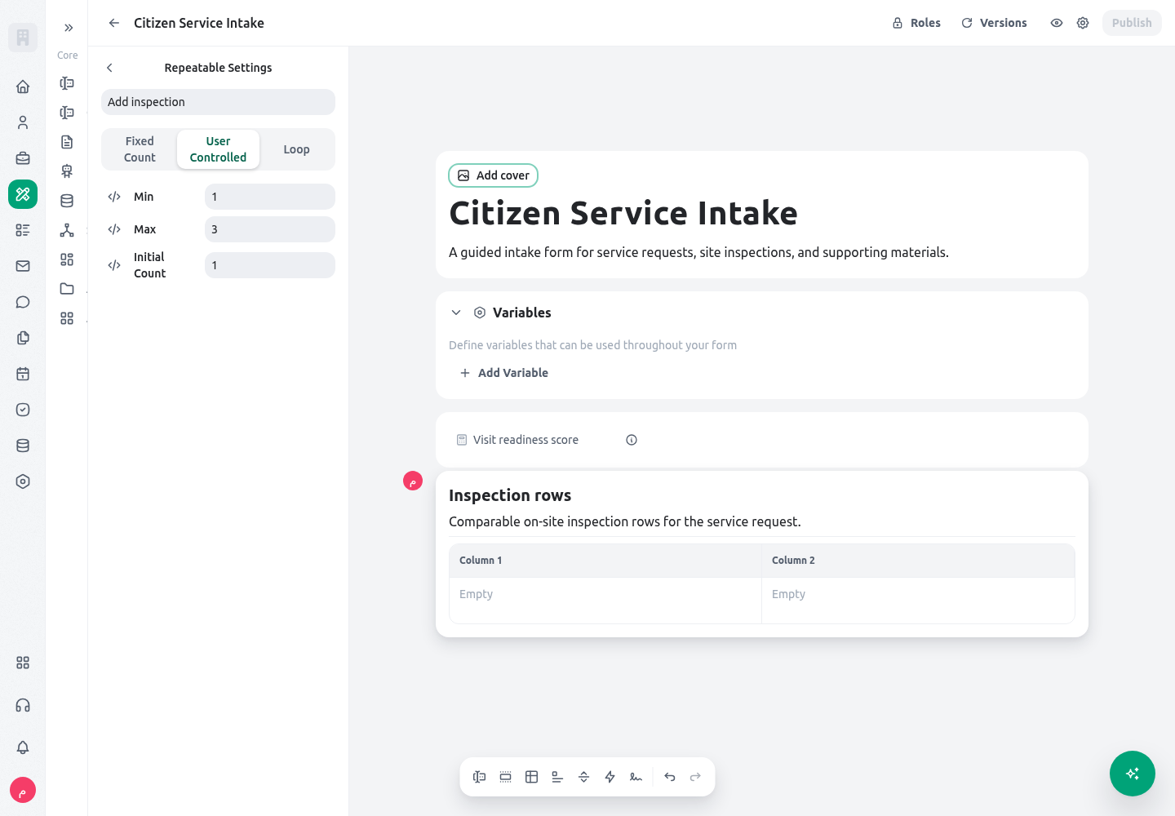This screenshot has height=816, width=1175.
Task: Open the checkmark approvals icon in the sidebar
Action: point(23,410)
